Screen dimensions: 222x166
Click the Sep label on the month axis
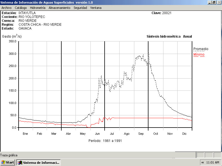click(x=141, y=134)
